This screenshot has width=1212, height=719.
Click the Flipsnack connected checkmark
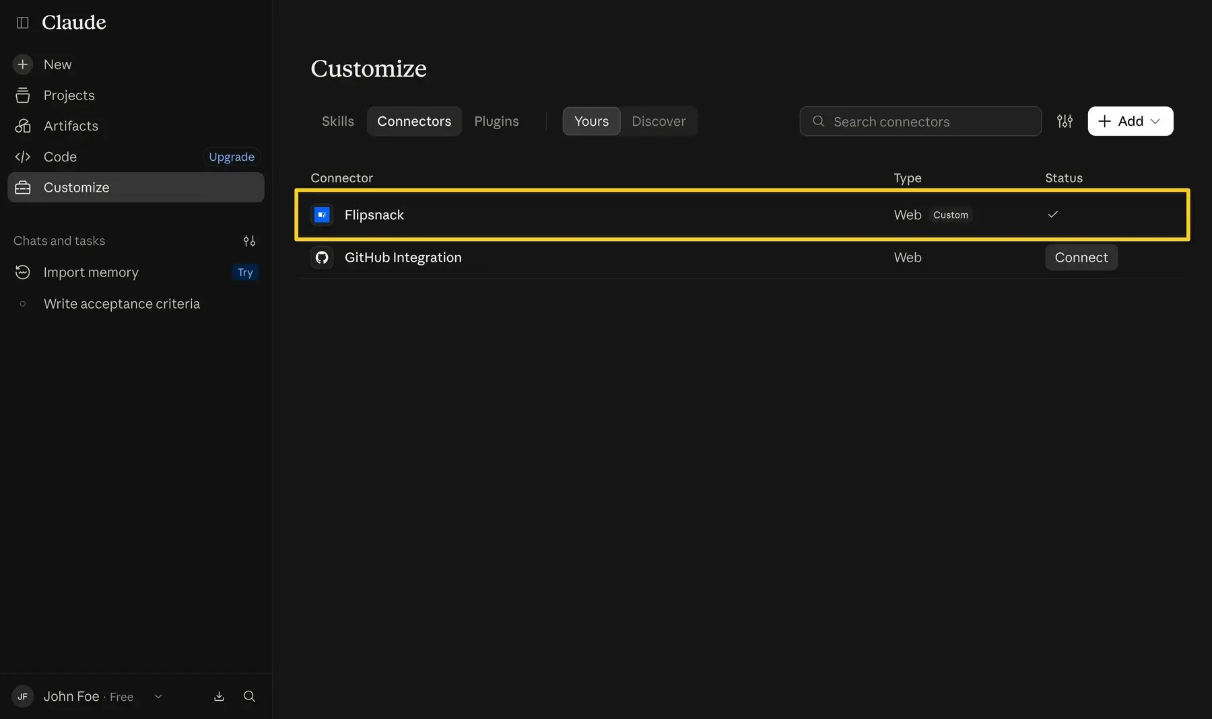1052,215
